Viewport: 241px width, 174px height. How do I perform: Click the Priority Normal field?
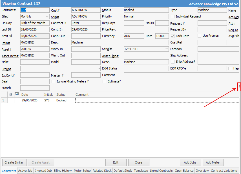(146, 16)
